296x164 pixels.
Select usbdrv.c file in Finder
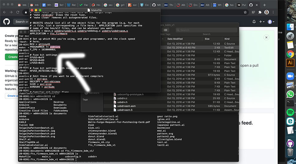coord(122,98)
